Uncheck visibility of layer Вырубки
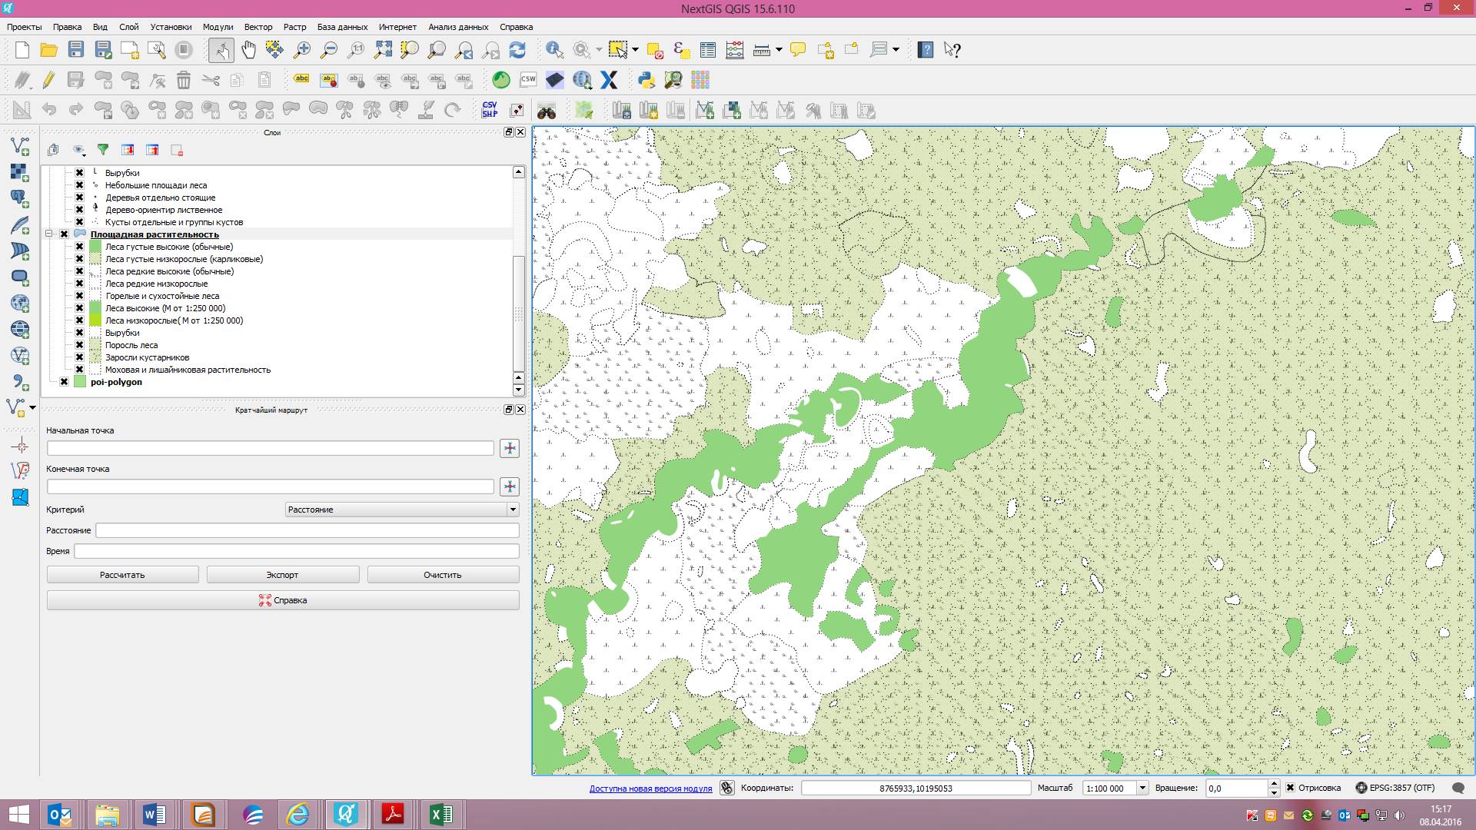Screen dimensions: 1476x830 (x=79, y=173)
